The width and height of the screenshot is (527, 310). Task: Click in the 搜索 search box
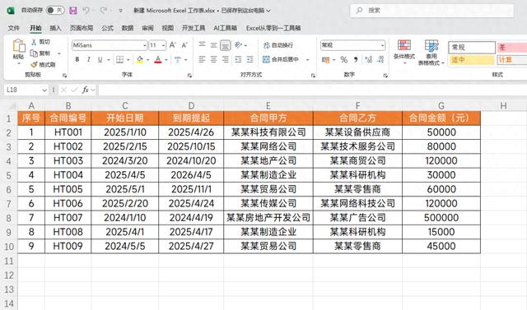(x=431, y=11)
